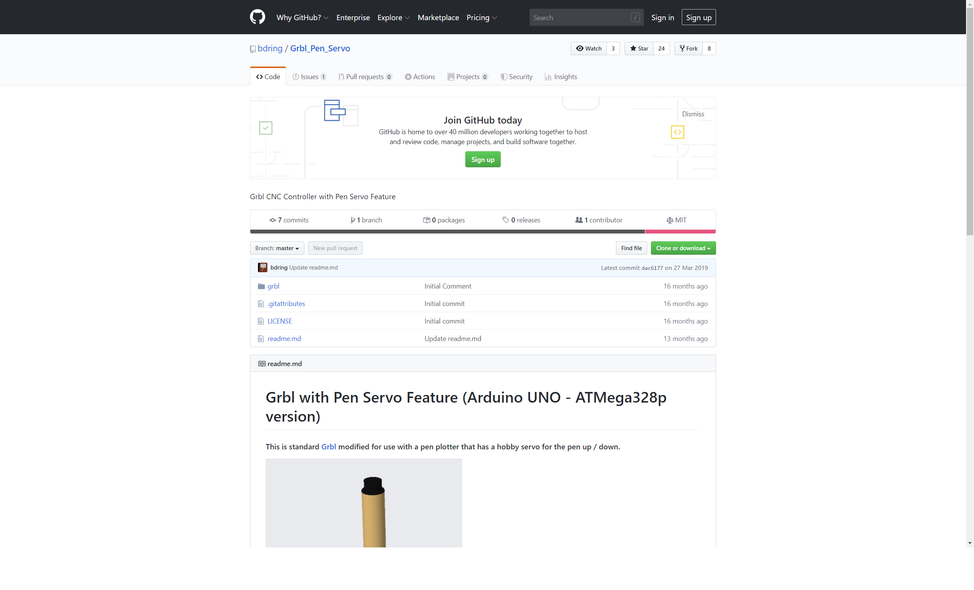The width and height of the screenshot is (974, 590).
Task: Click the MIT license scale icon
Action: (x=670, y=220)
